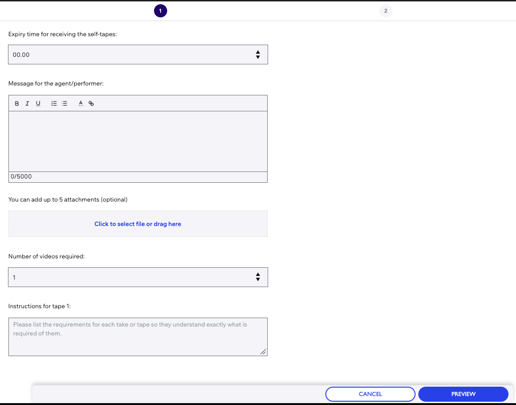Insert a hyperlink into the message
The width and height of the screenshot is (516, 405).
pyautogui.click(x=91, y=103)
